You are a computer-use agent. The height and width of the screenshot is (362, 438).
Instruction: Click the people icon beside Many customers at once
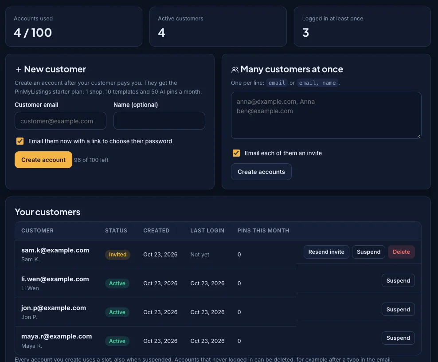point(235,70)
